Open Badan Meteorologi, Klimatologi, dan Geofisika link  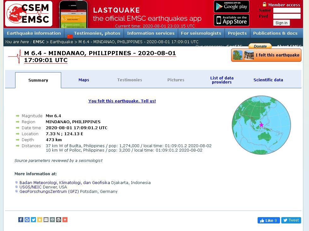point(65,182)
